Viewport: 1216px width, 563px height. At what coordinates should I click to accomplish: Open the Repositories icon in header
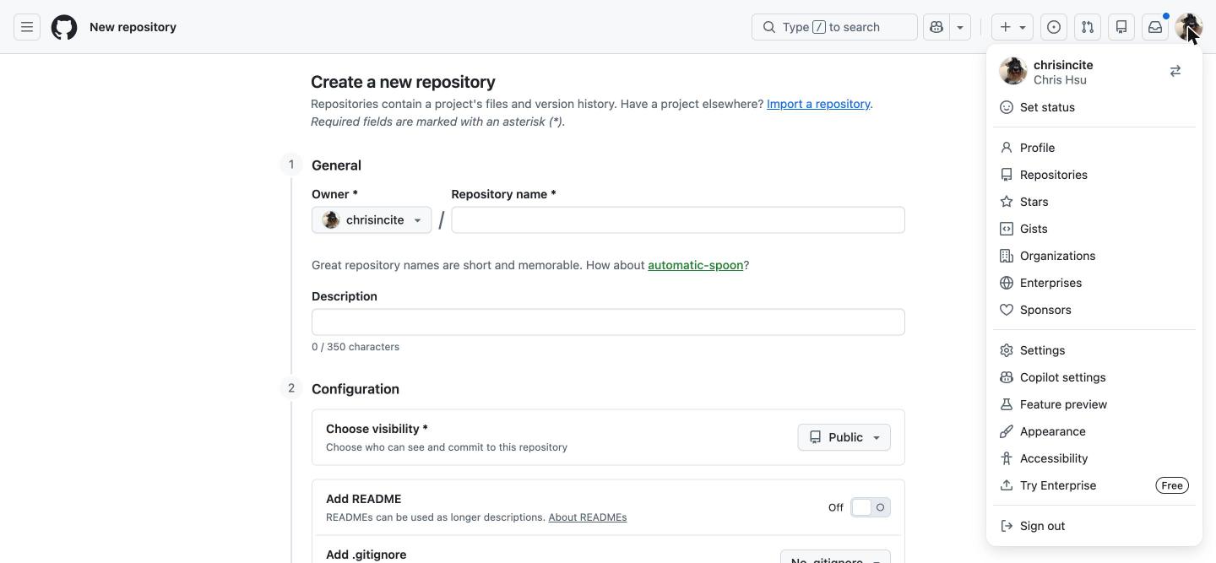pos(1121,27)
